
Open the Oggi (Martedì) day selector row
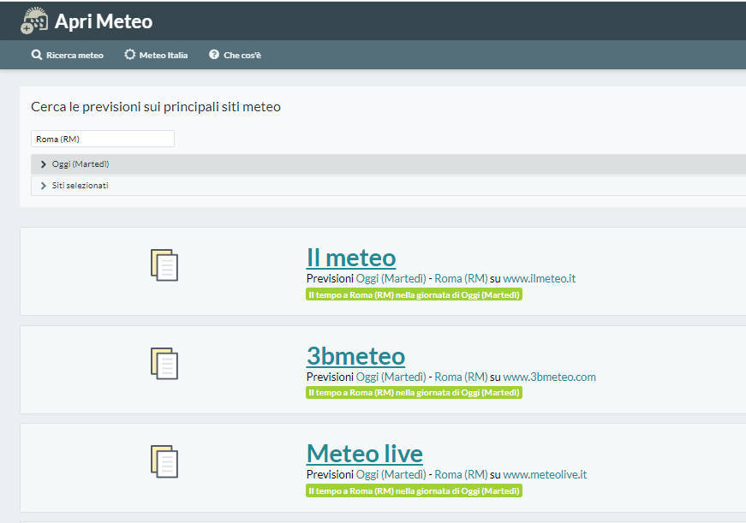click(388, 164)
